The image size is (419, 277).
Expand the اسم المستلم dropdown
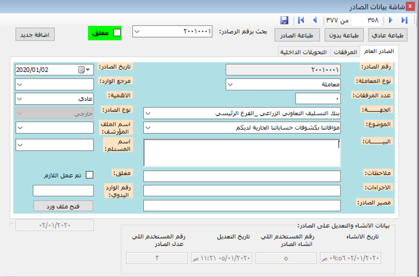(20, 145)
